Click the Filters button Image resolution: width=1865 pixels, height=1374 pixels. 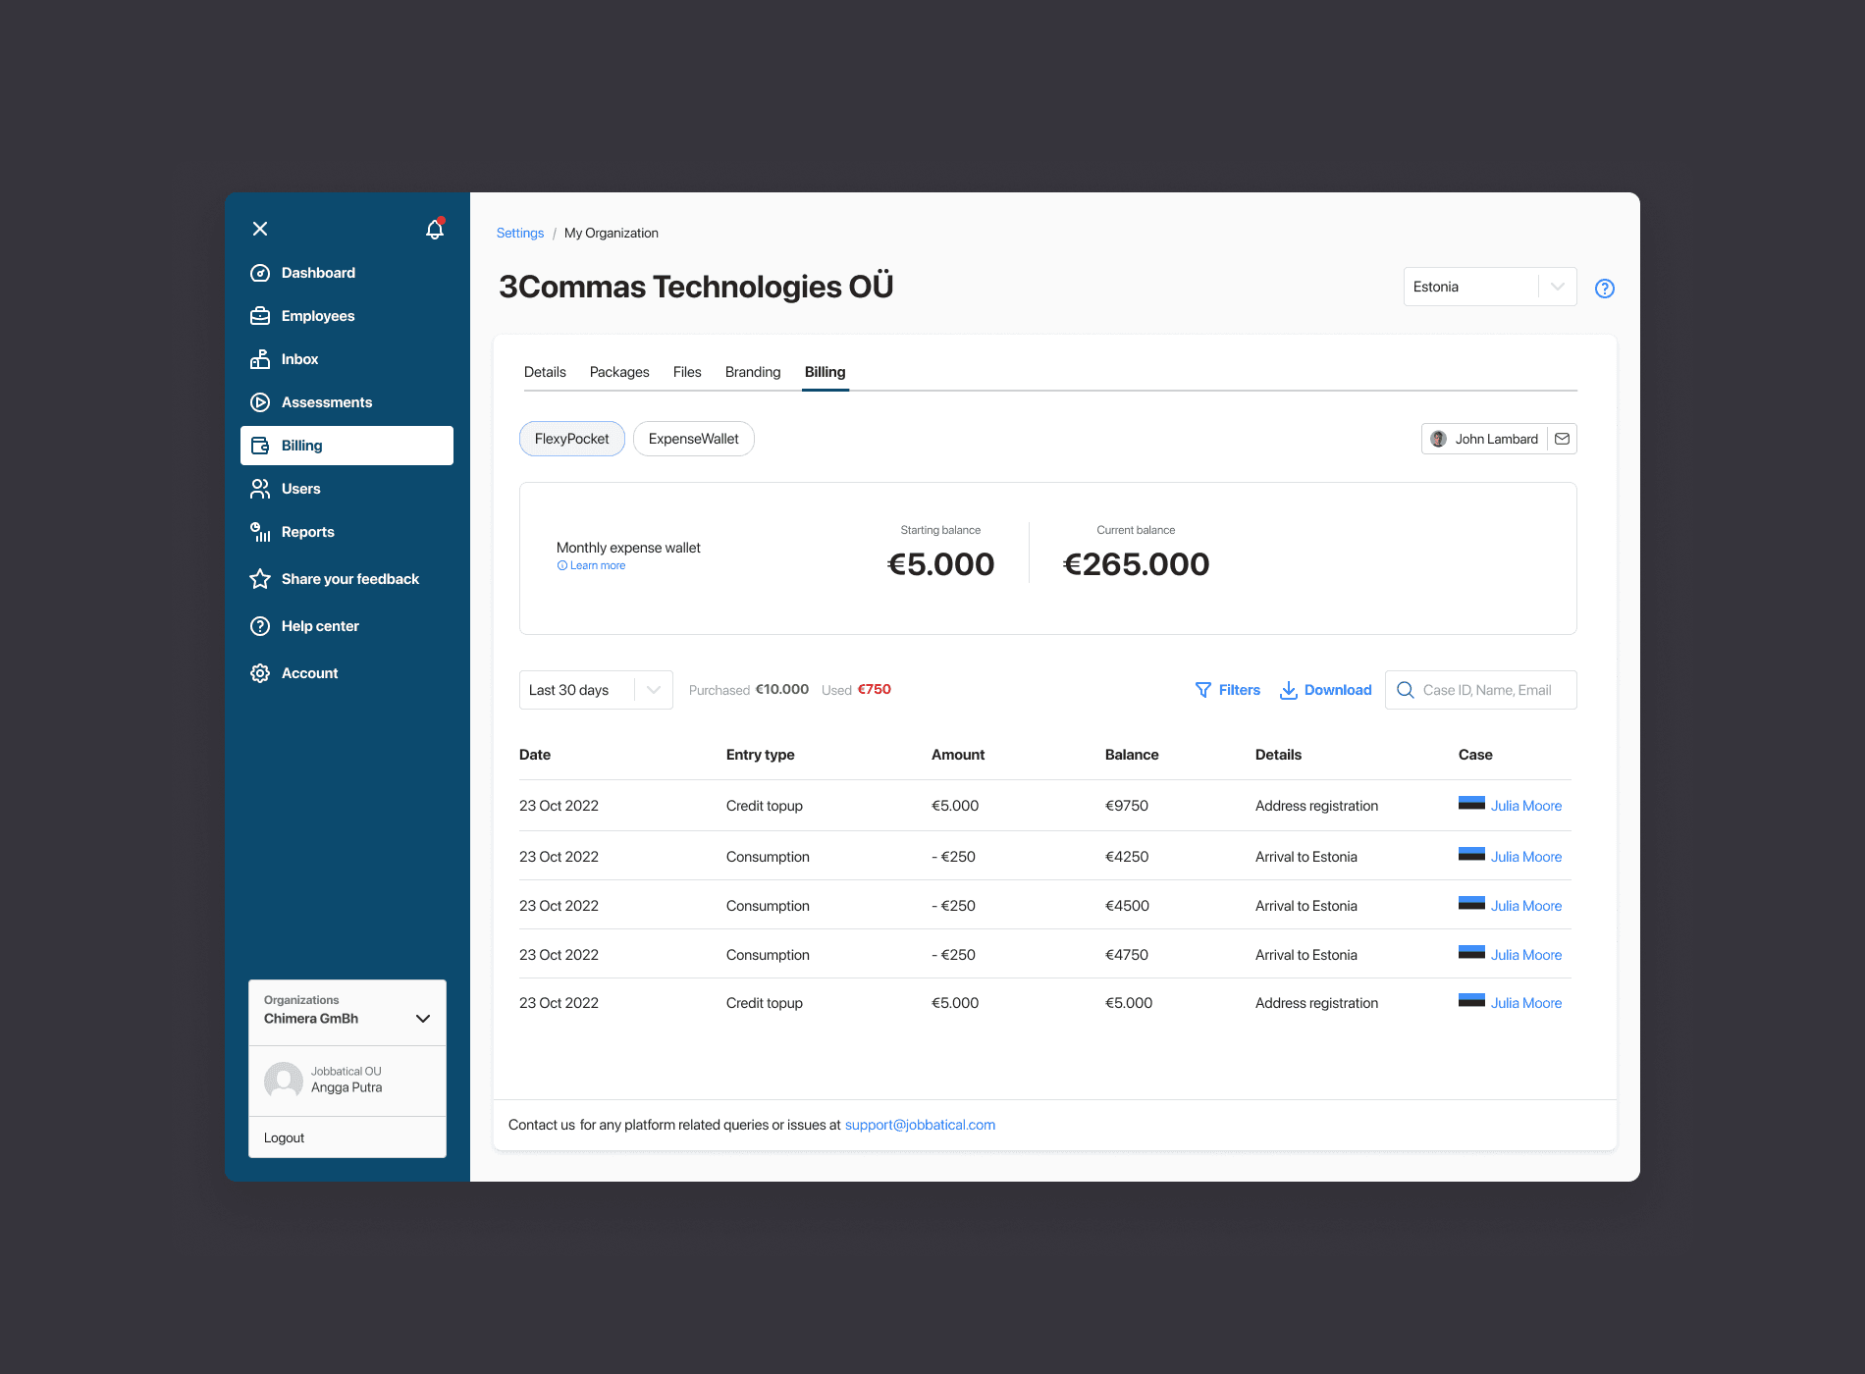pos(1228,690)
